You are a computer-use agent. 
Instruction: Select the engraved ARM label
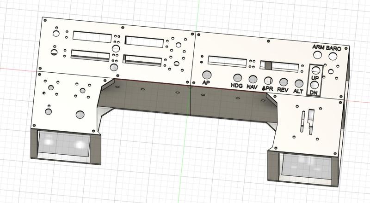click(318, 47)
